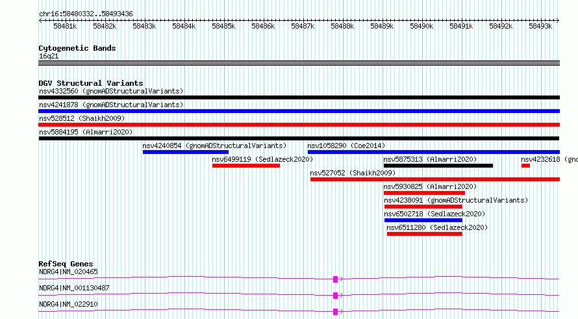Click the nsv6499119 Sedlazeck2020 red bar

(x=246, y=166)
